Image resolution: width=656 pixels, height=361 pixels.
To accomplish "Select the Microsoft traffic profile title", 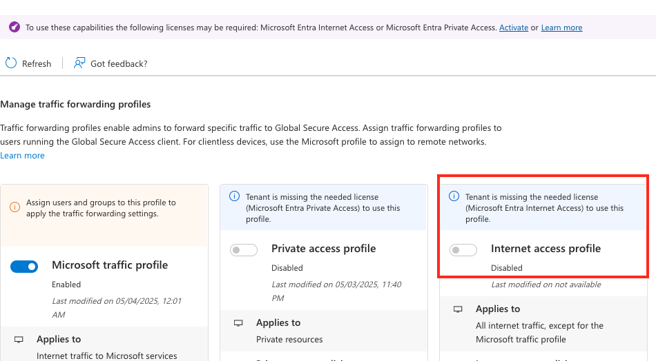I will (x=110, y=265).
